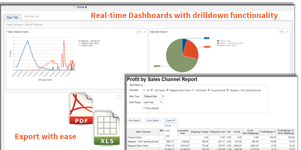
Task: Edit the Sales Channel Trends widget
Action: click(139, 32)
